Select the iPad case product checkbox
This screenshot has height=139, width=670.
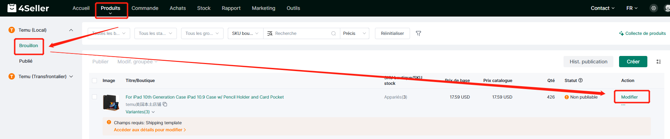coord(94,97)
